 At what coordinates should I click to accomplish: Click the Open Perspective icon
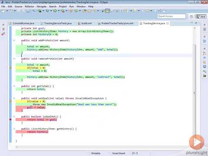pyautogui.click(x=192, y=16)
